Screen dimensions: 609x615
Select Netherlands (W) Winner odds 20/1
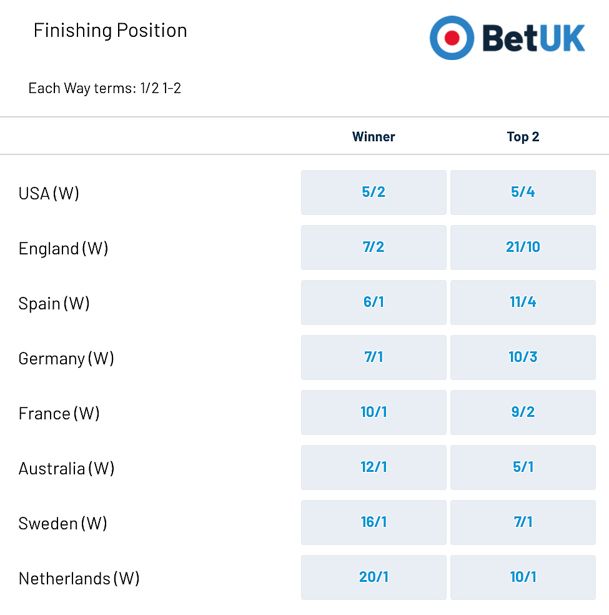(374, 577)
